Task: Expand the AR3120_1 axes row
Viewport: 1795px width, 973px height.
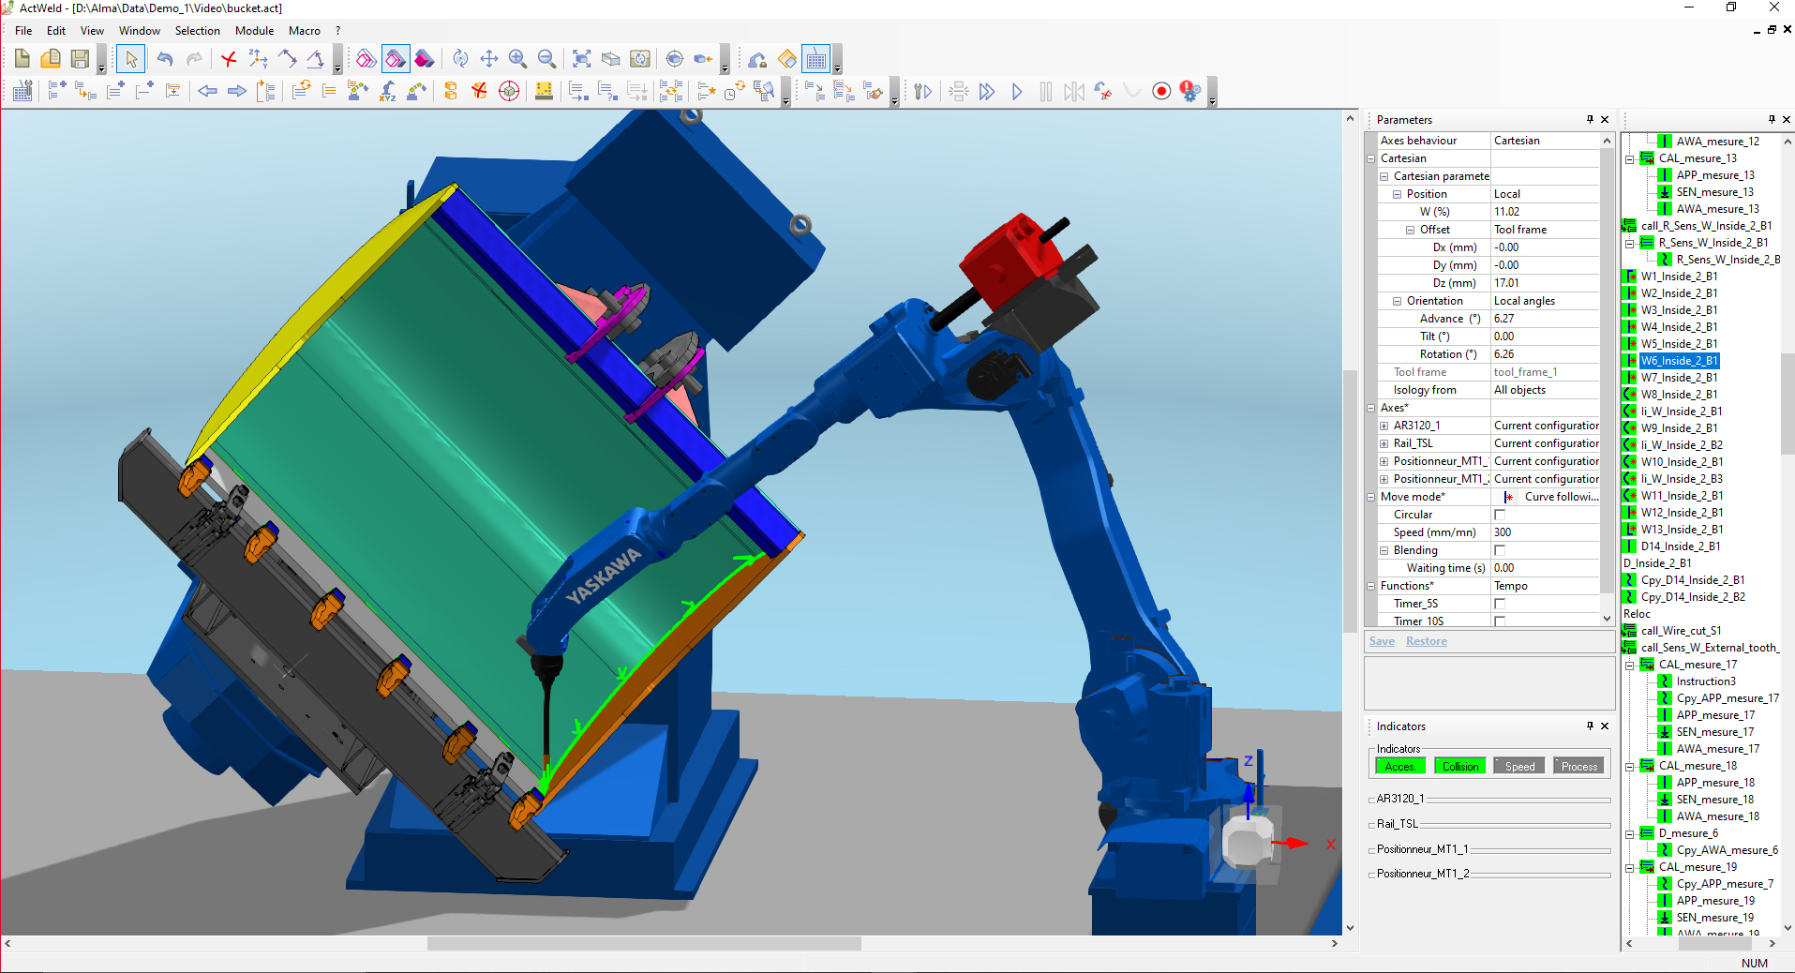Action: point(1384,426)
